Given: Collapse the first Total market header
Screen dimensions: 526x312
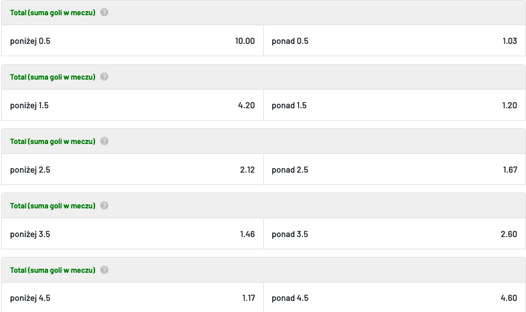Looking at the screenshot, I should [263, 12].
